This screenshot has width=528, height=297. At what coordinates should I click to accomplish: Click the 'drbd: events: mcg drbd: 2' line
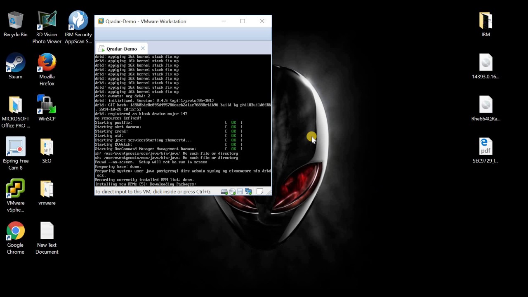tap(123, 96)
